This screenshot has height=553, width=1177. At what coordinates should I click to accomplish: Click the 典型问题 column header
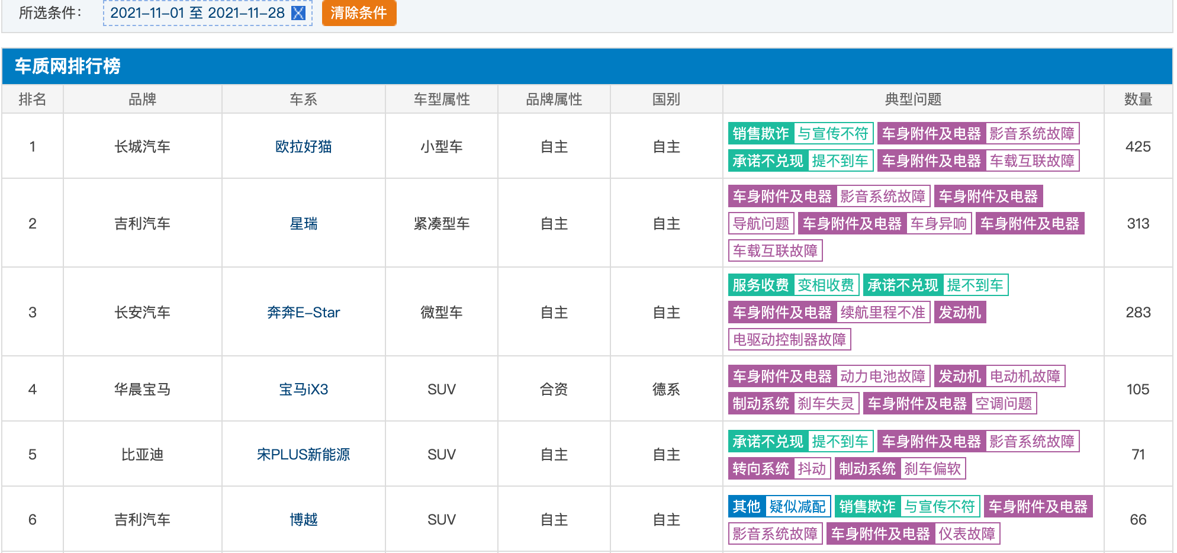coord(913,99)
